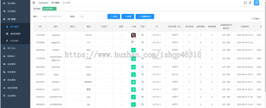Click the 敏感词管理 warning triangle icon
Image resolution: width=266 pixels, height=108 pixels.
tap(4, 88)
